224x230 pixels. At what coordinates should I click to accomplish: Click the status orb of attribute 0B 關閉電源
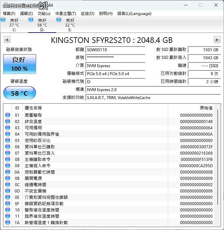click(8, 178)
